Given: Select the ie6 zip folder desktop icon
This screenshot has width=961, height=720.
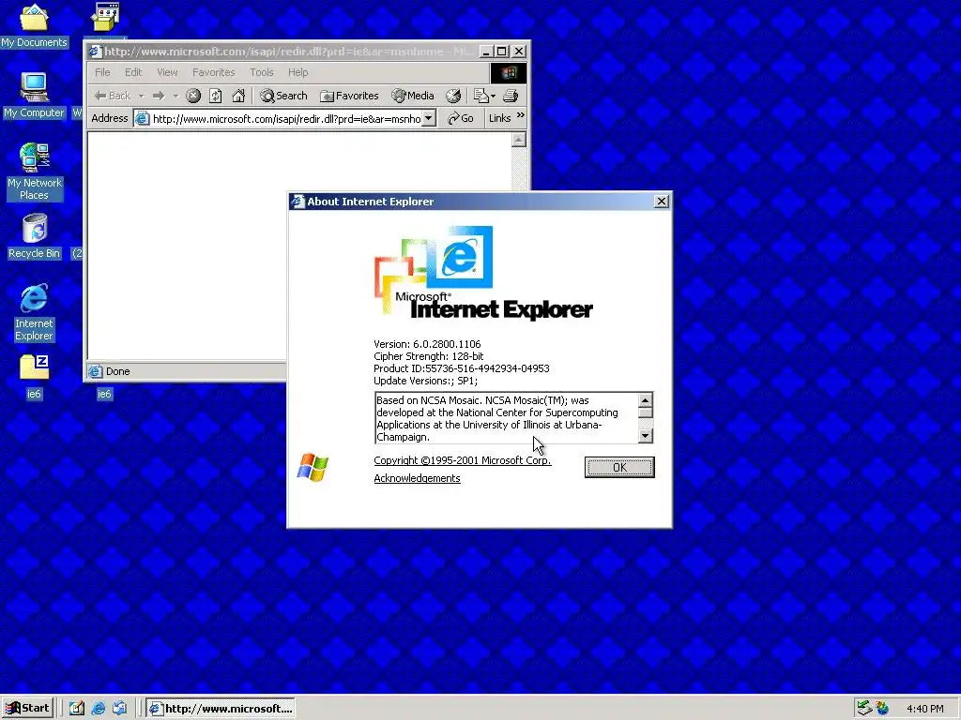Looking at the screenshot, I should 34,376.
